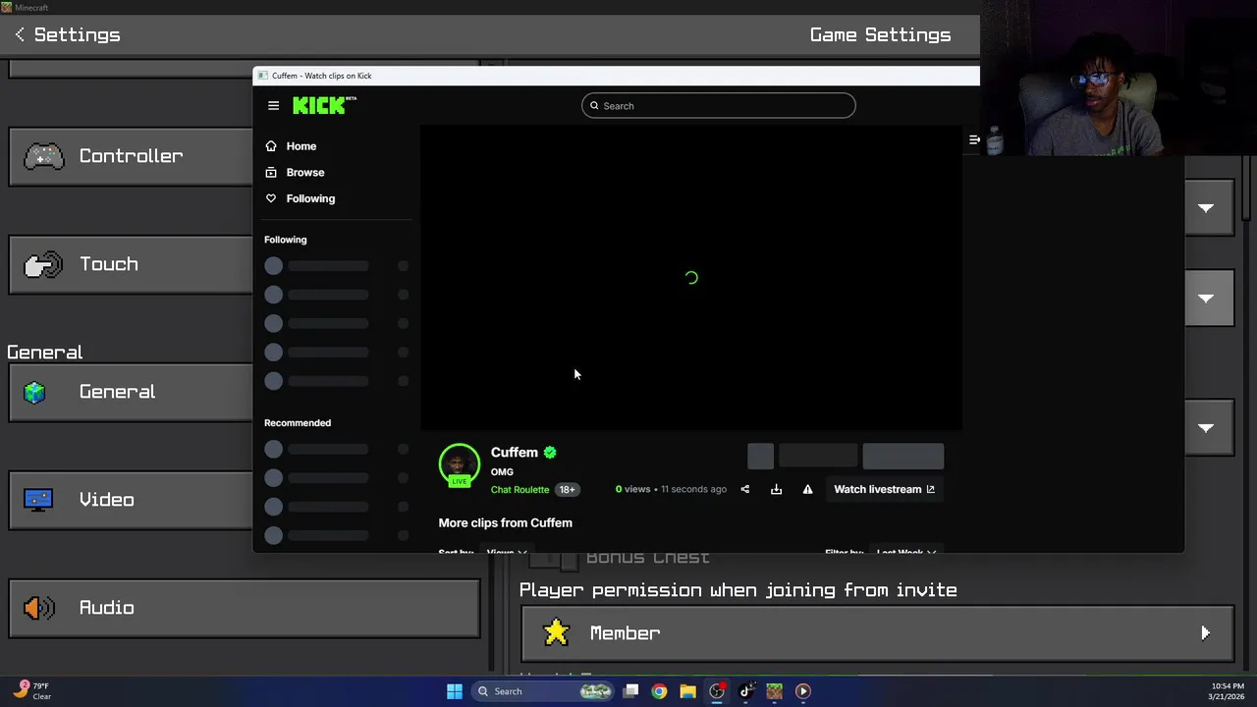Click Cuffem's LIVE avatar

(459, 465)
